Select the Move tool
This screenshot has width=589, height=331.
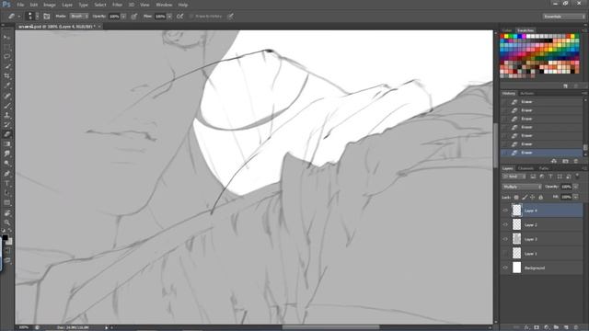click(x=6, y=37)
